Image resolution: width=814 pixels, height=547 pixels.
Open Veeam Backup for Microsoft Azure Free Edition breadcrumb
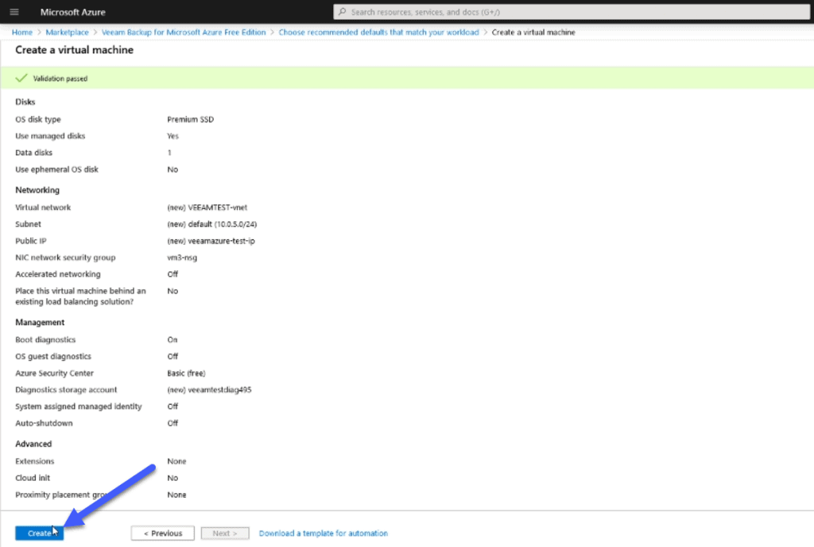coord(184,32)
